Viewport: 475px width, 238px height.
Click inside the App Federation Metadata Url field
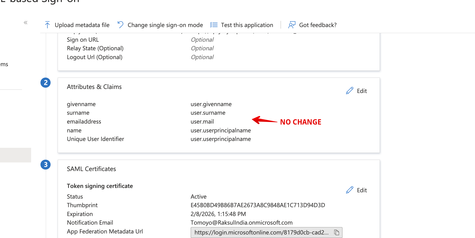261,232
